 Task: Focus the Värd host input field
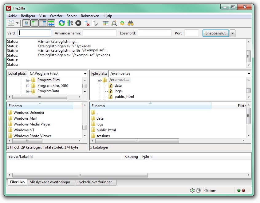(34, 33)
